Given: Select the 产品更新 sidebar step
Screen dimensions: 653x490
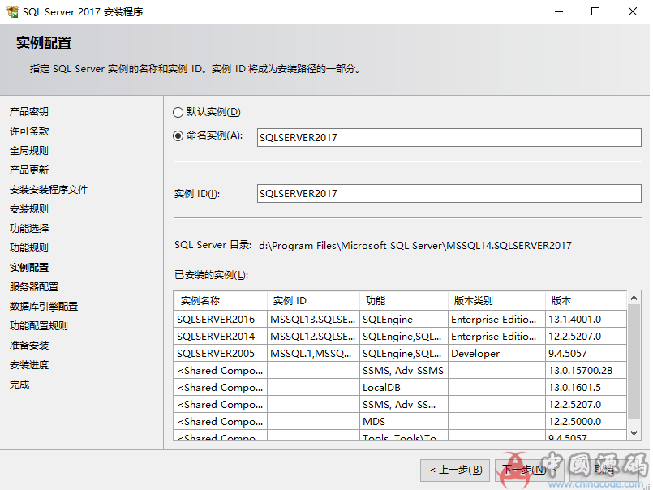Looking at the screenshot, I should (28, 170).
